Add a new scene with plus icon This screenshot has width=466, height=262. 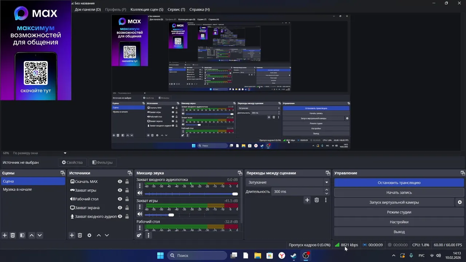5,235
